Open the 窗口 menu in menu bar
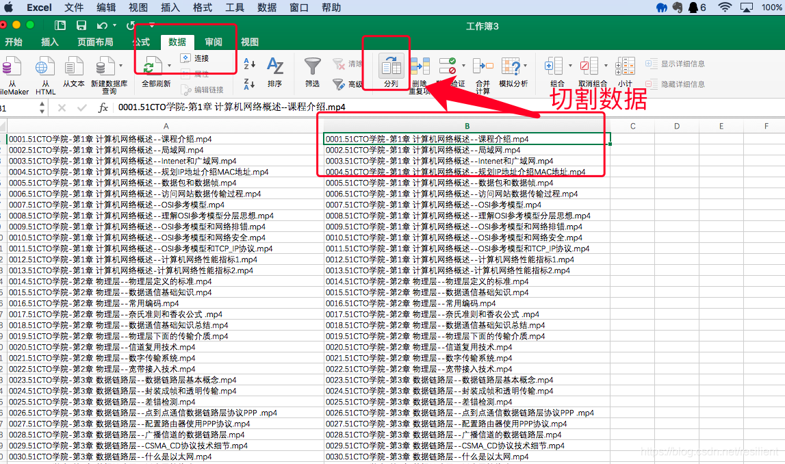 click(299, 8)
